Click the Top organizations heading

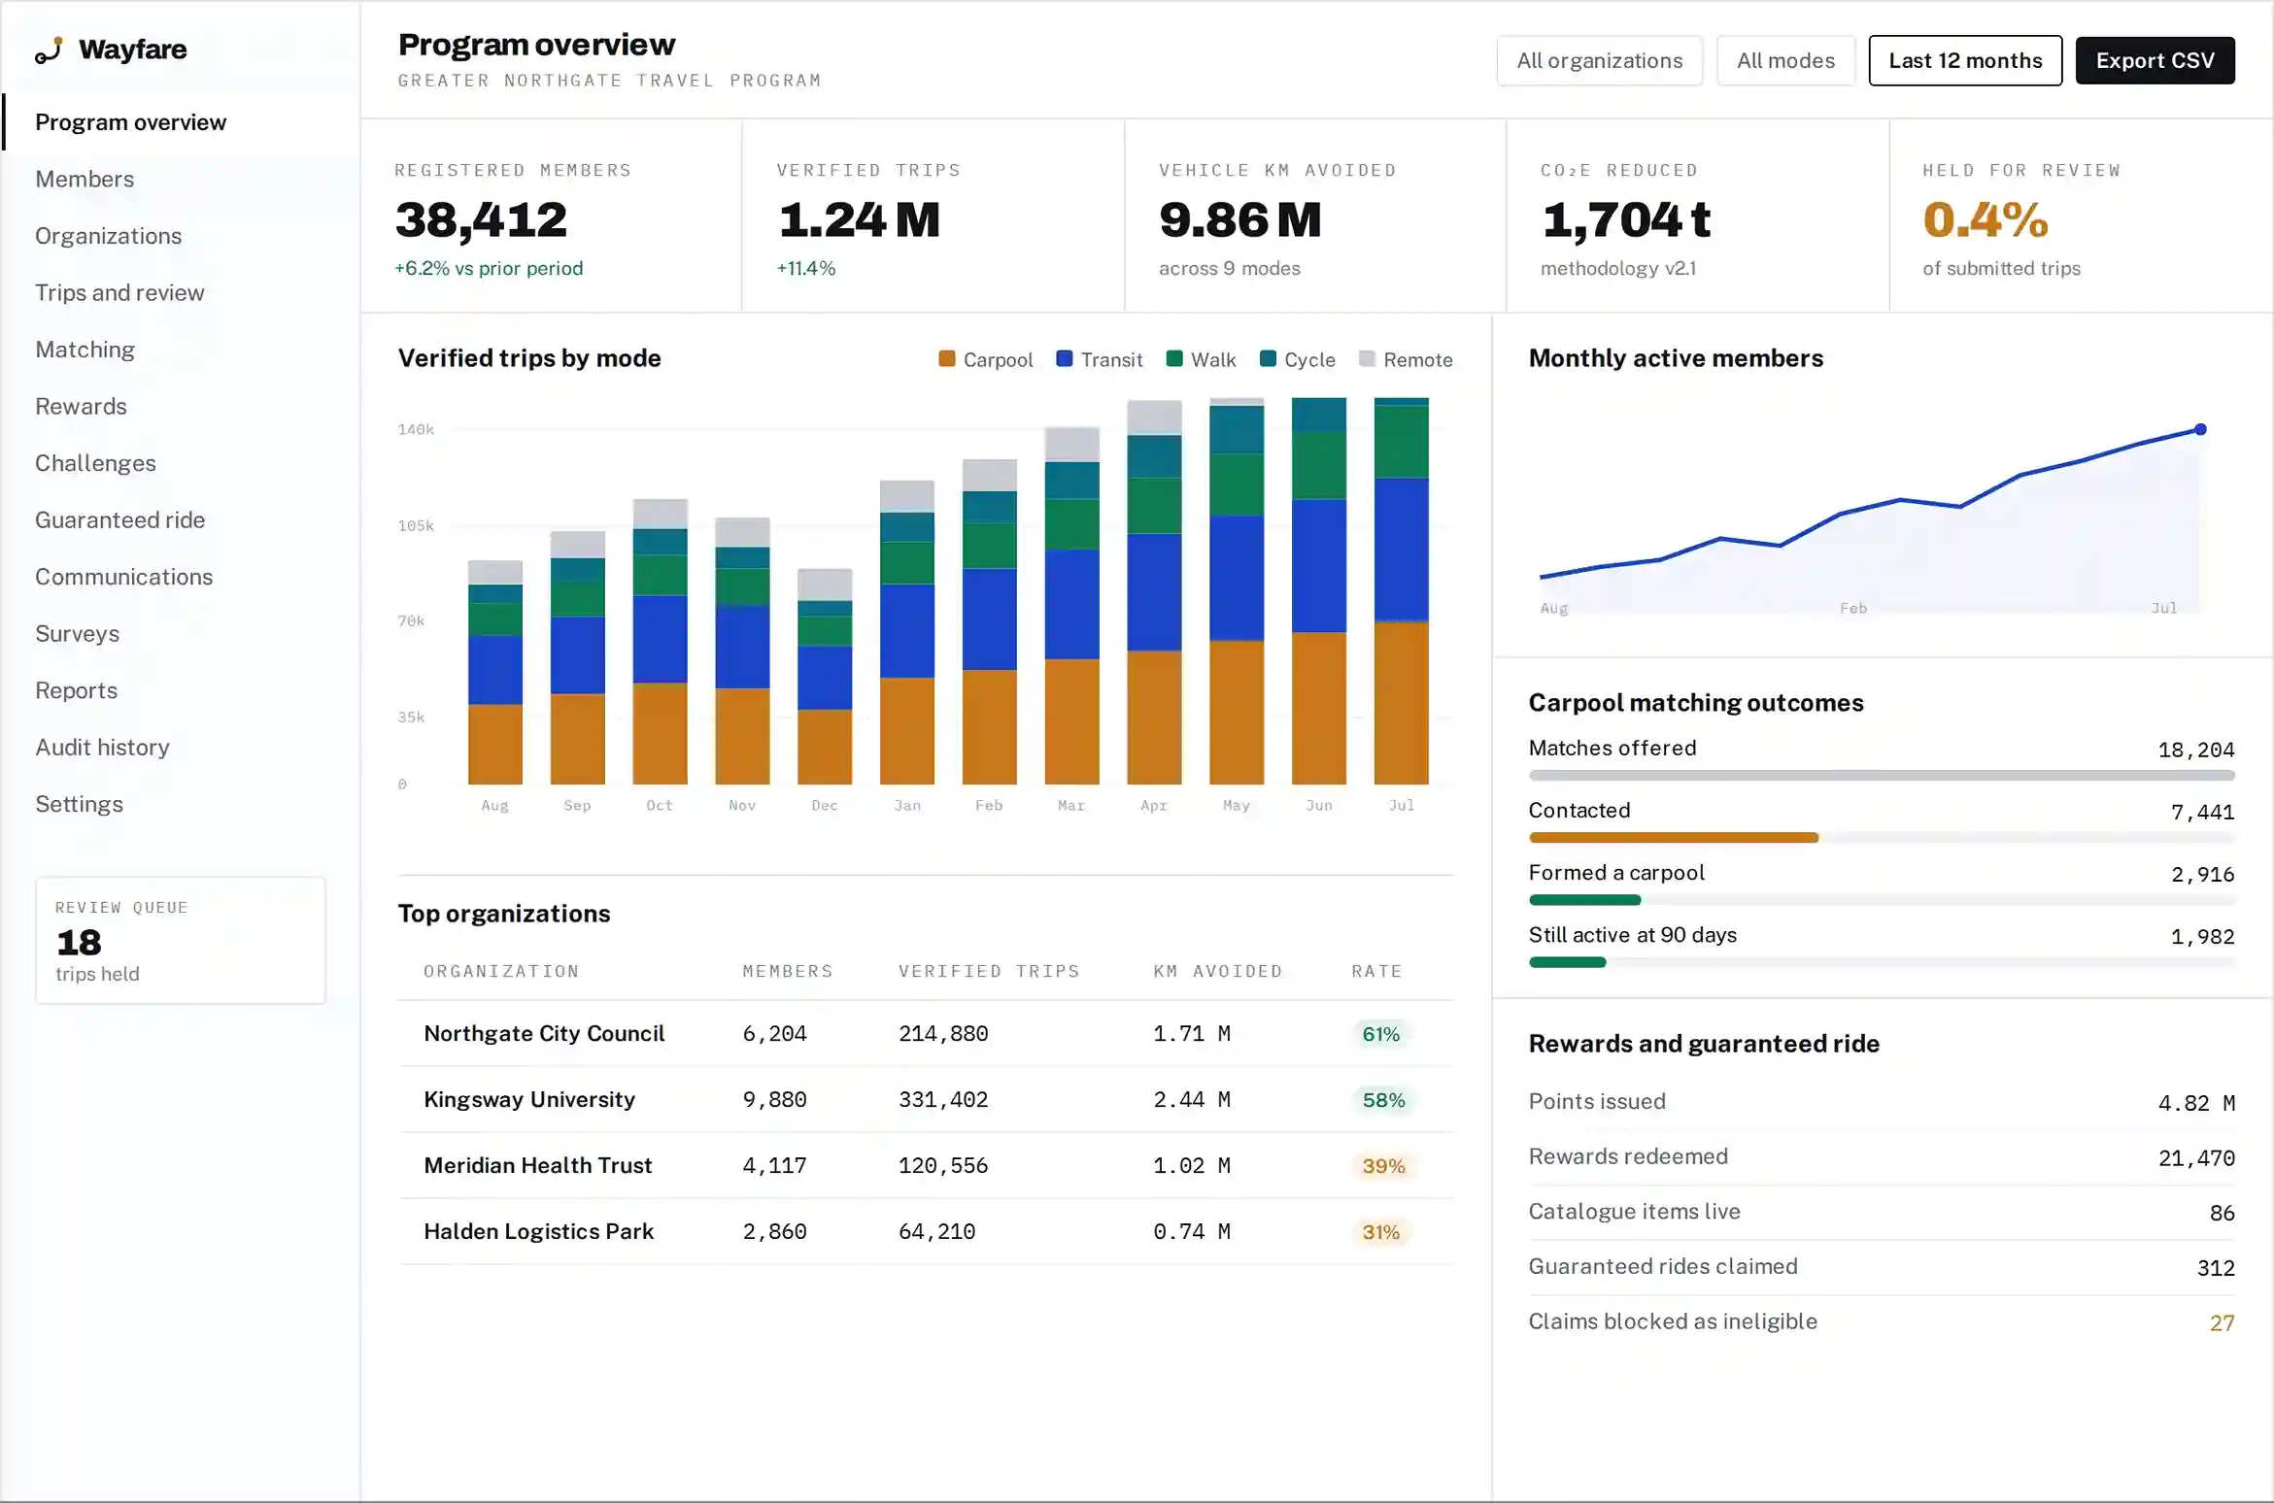[504, 914]
